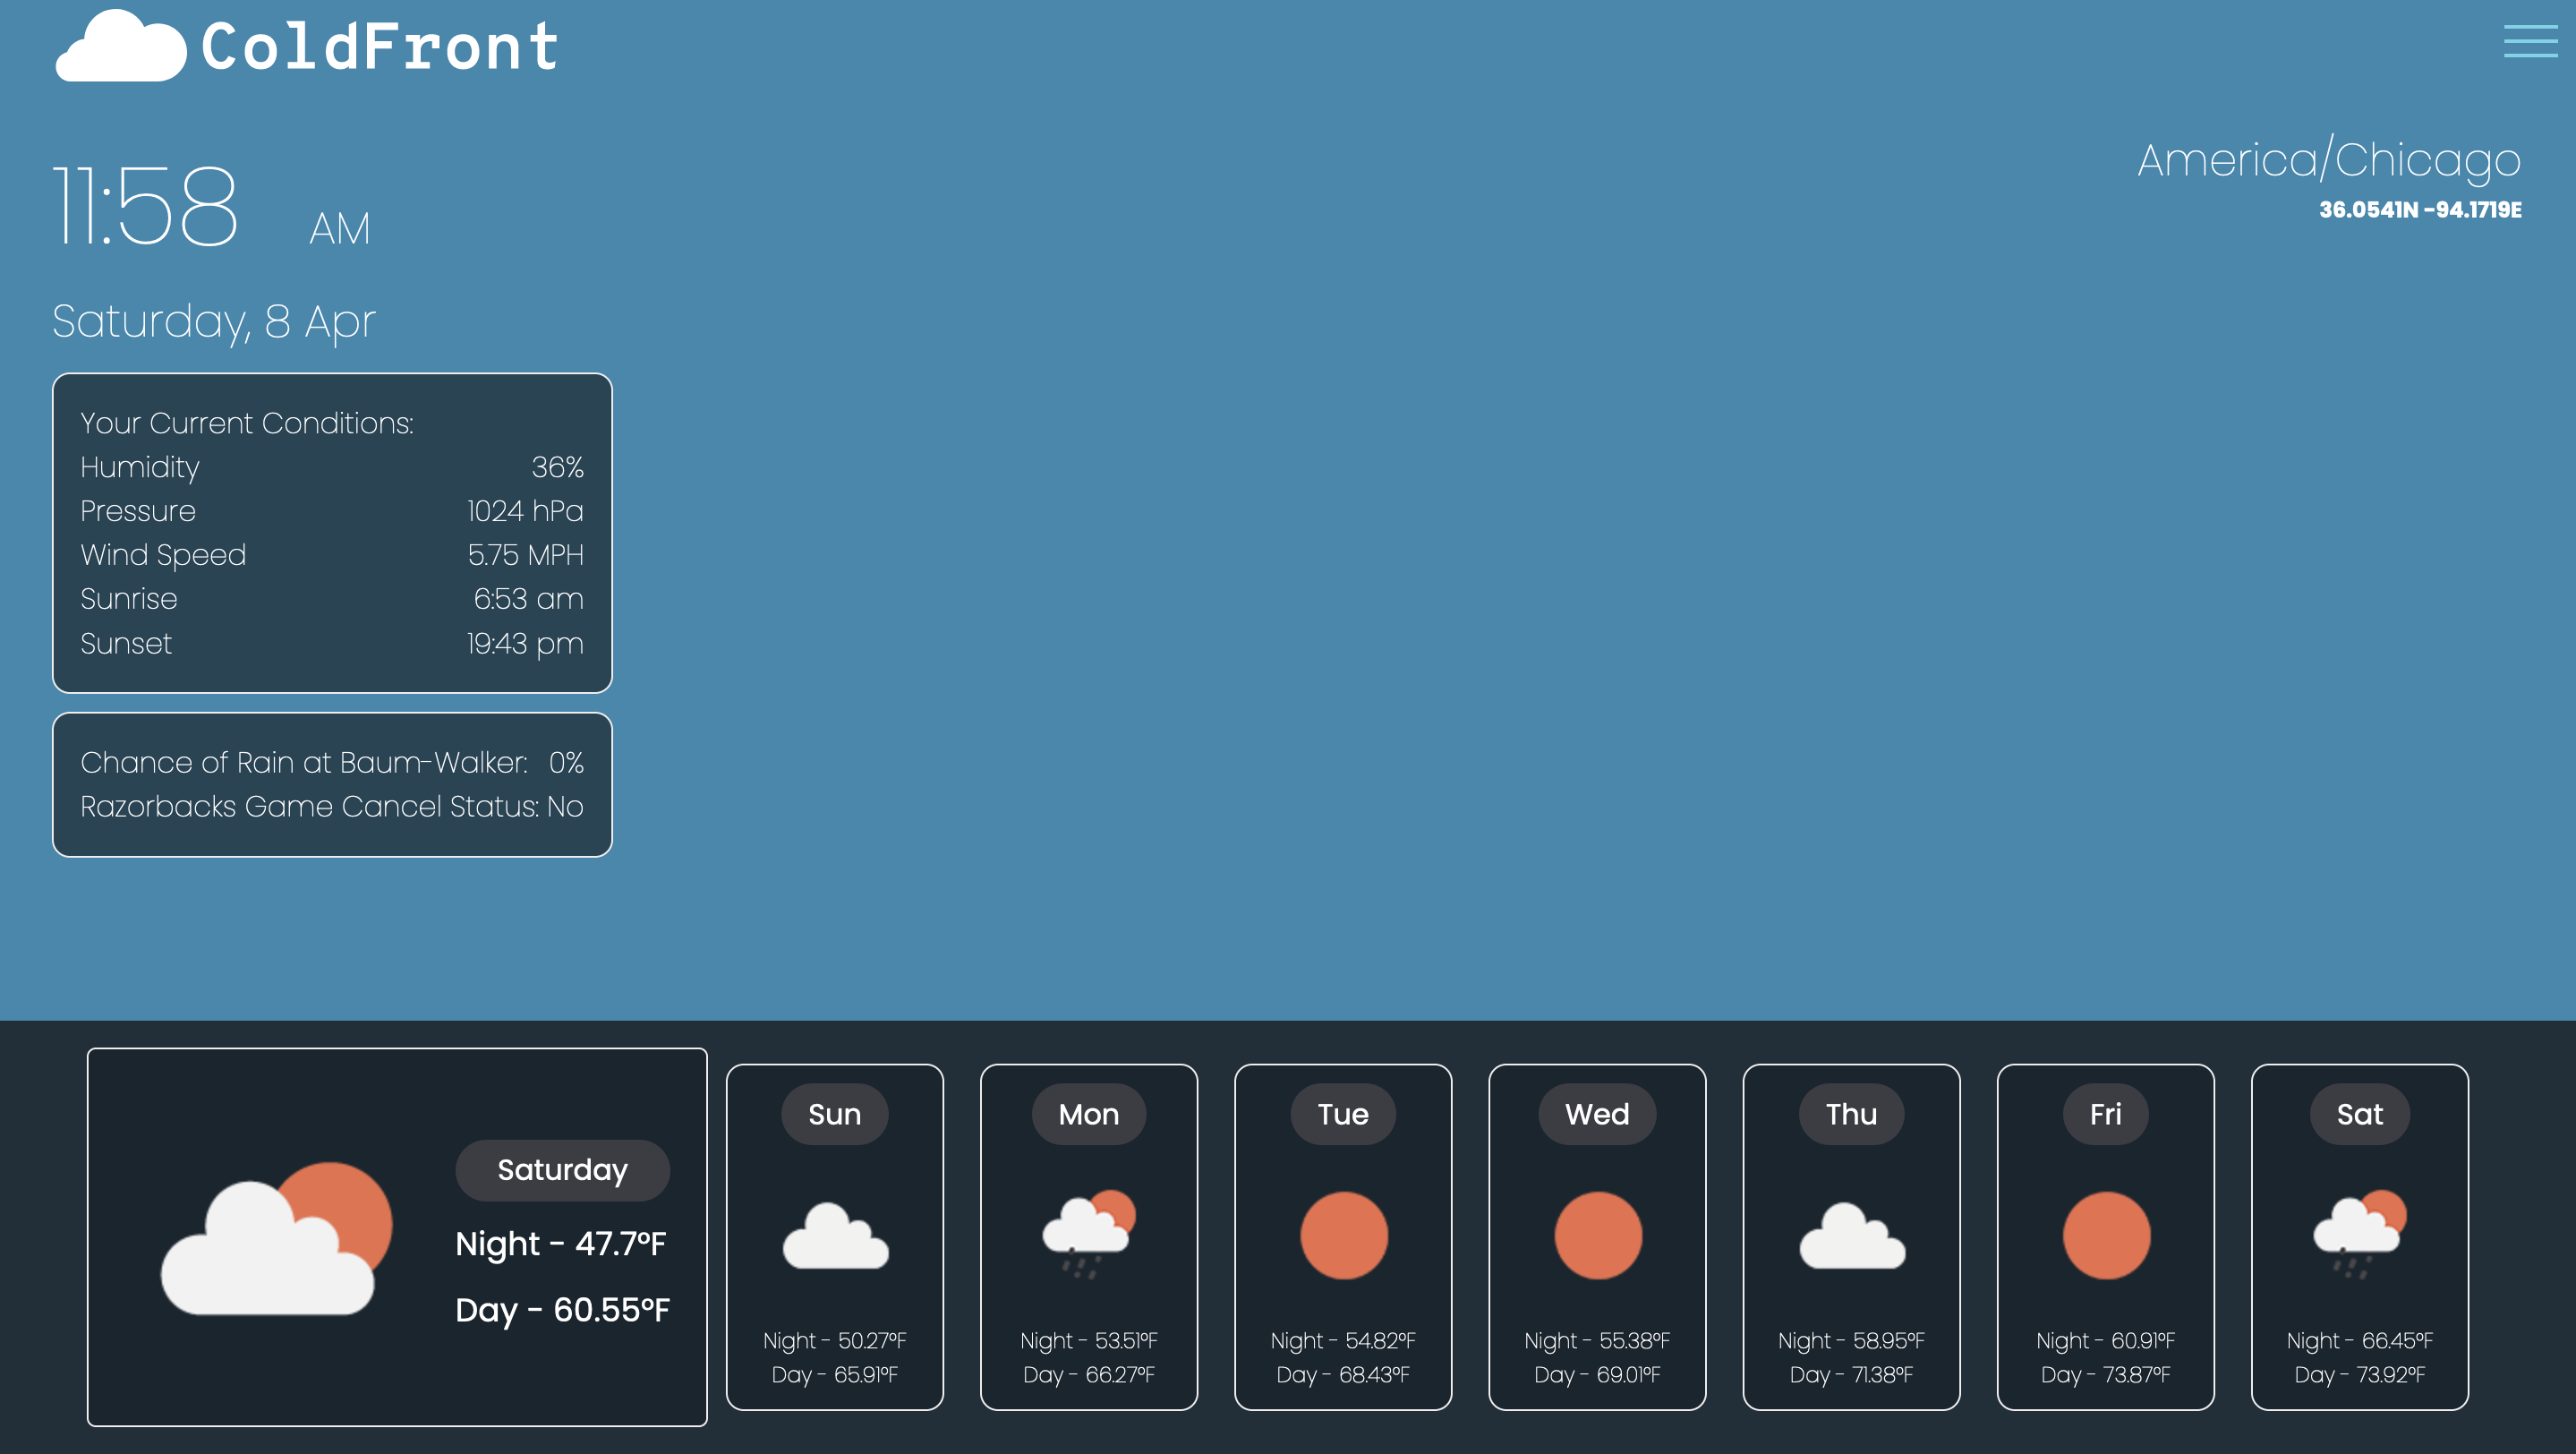Viewport: 2576px width, 1454px height.
Task: Click next Sat's rain weather icon
Action: point(2360,1234)
